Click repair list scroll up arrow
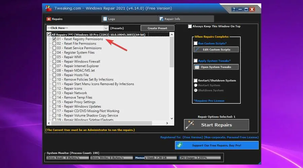Screen dimensions: 303x168 (172, 35)
